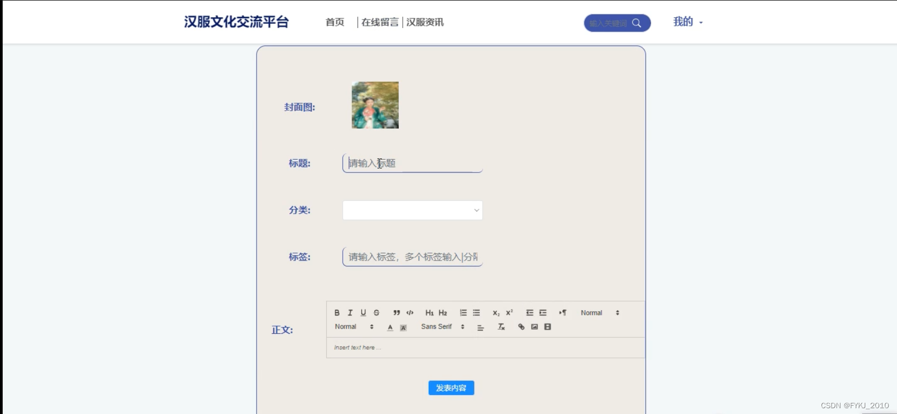This screenshot has width=897, height=414.
Task: Create a numbered list
Action: [x=463, y=313]
